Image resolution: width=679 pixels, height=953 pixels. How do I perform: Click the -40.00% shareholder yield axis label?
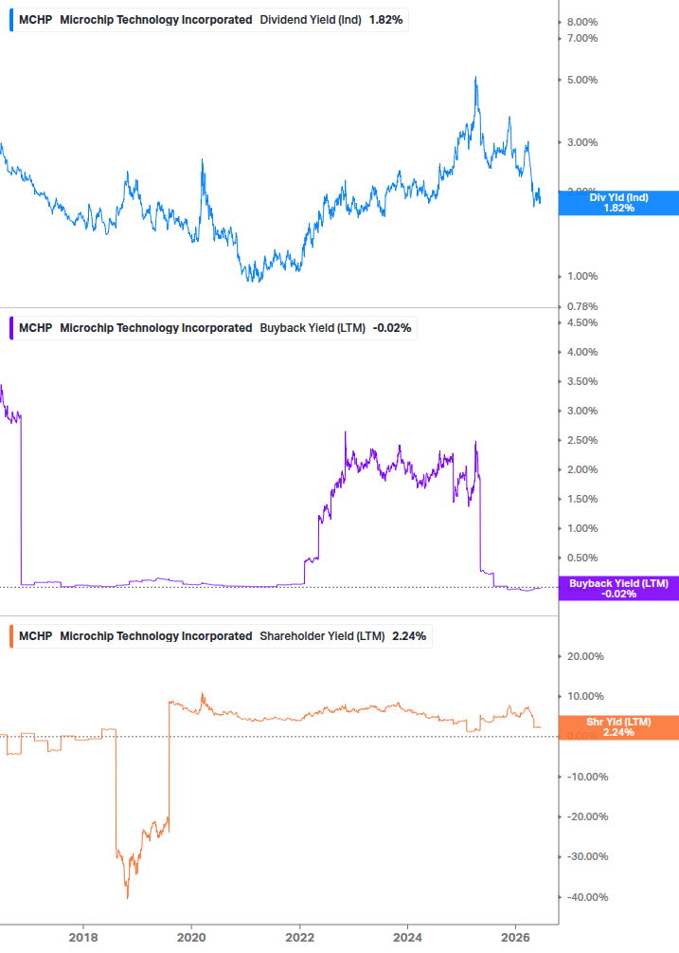pos(587,897)
